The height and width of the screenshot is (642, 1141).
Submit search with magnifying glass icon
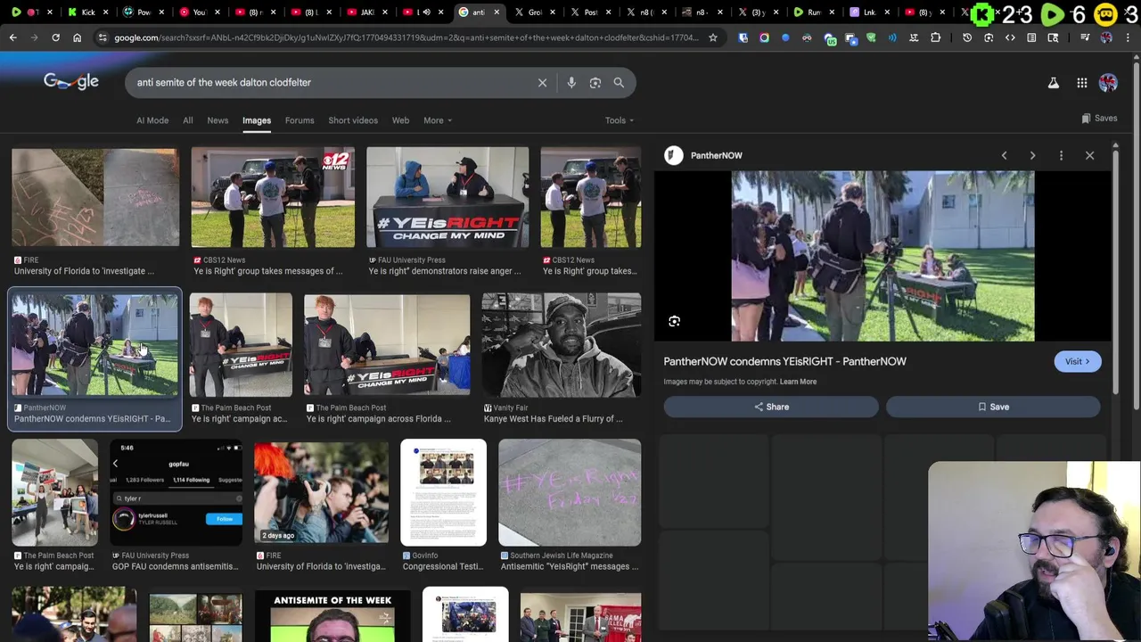pos(619,83)
